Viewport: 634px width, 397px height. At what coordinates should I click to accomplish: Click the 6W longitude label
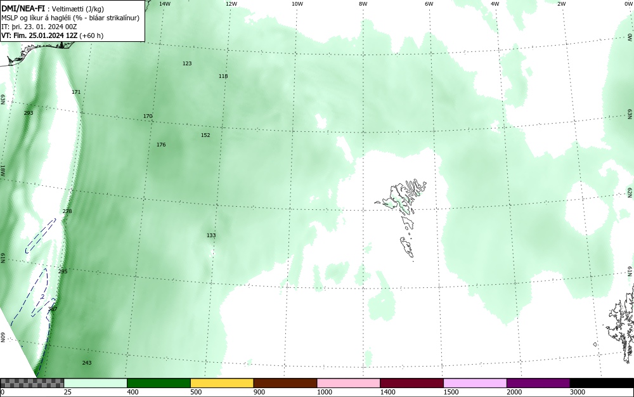pos(429,4)
